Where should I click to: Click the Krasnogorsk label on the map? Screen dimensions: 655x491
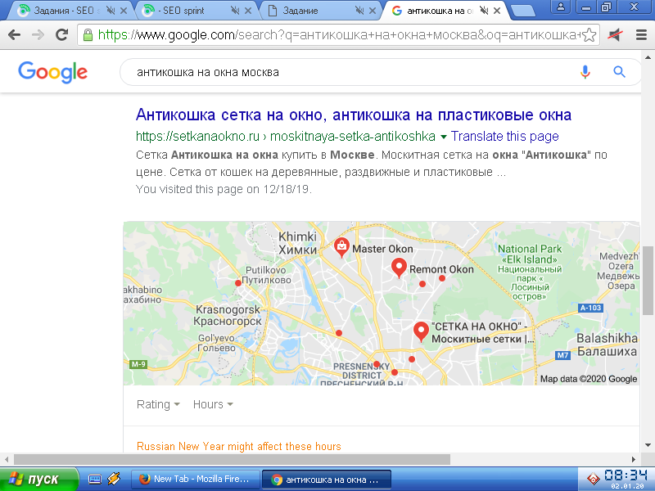click(228, 315)
